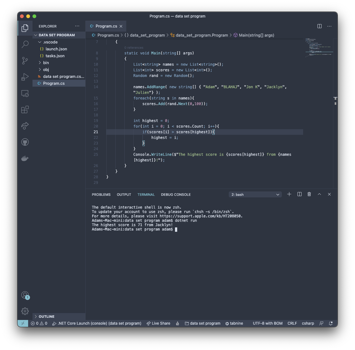355x350 pixels.
Task: Open the 2: bash terminal dropdown
Action: tap(255, 194)
